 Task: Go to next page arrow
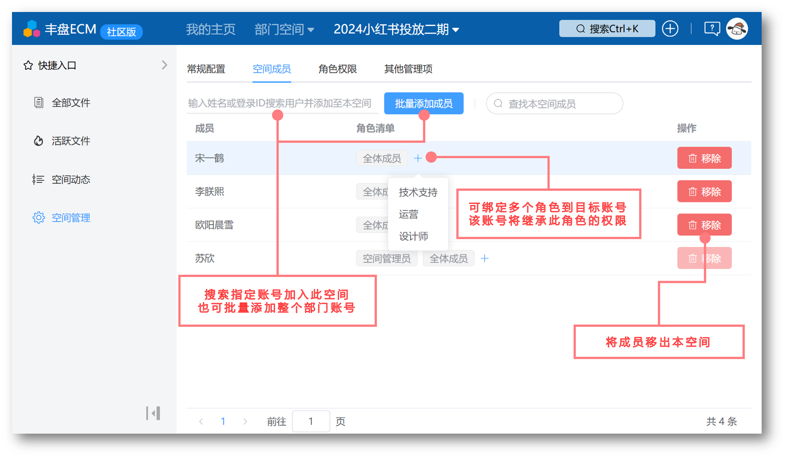coord(245,421)
